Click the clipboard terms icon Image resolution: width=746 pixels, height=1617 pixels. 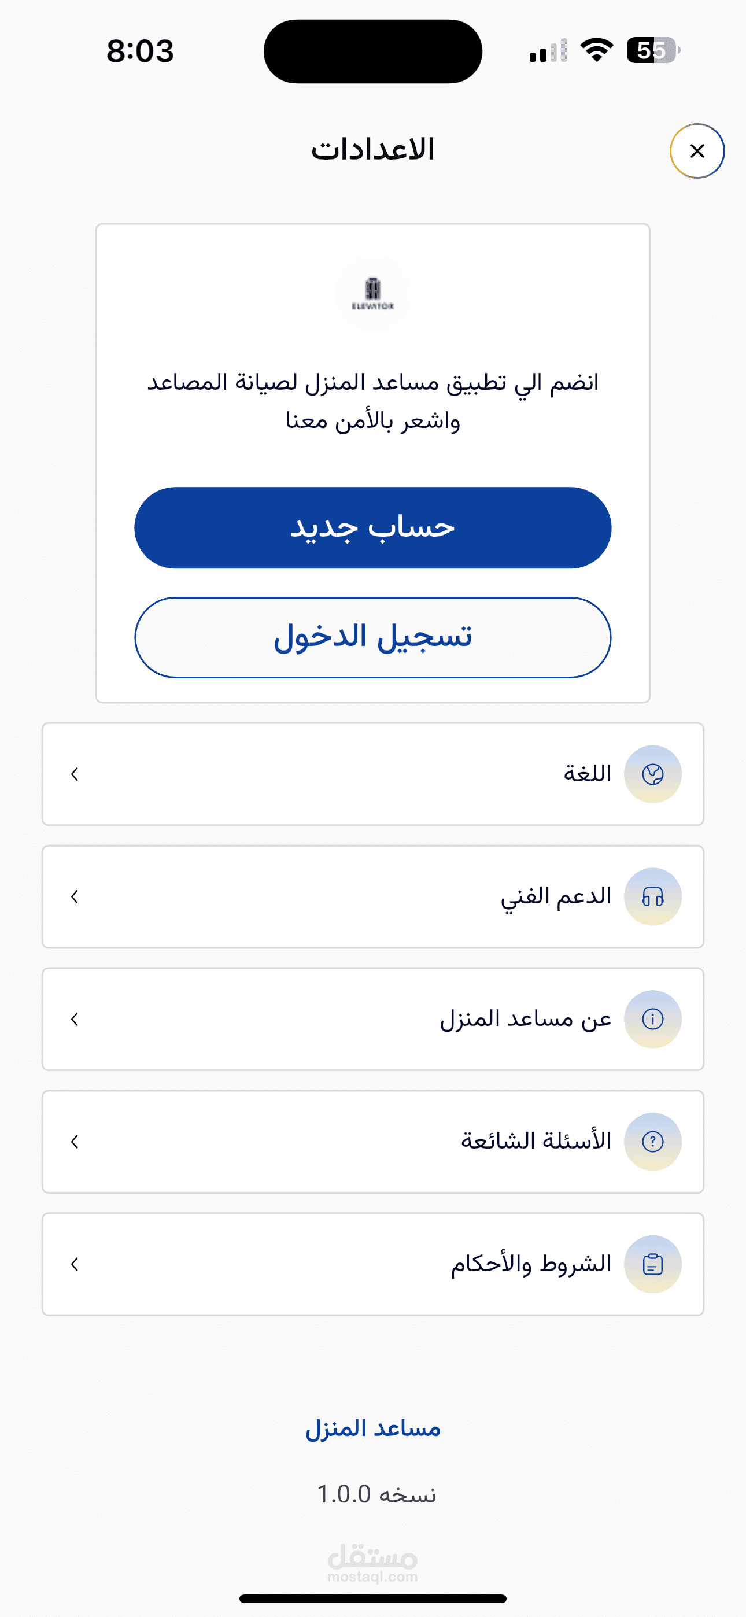[x=652, y=1264]
